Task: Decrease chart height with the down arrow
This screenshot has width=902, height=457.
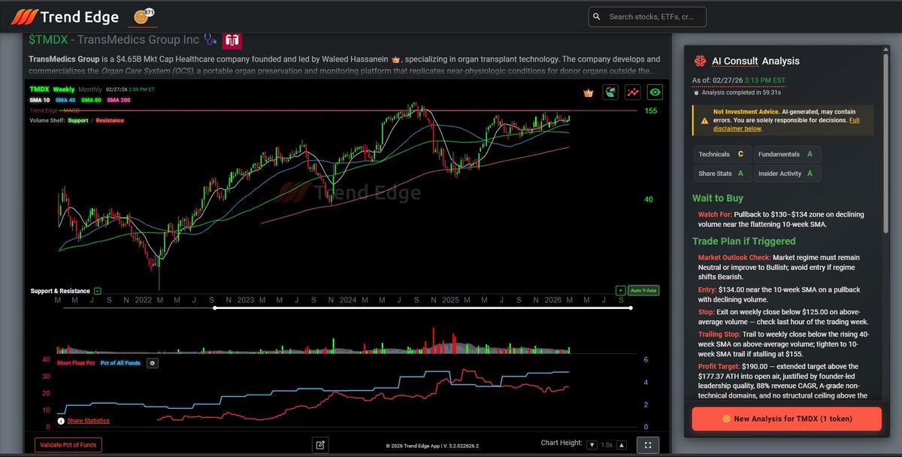Action: pyautogui.click(x=592, y=445)
